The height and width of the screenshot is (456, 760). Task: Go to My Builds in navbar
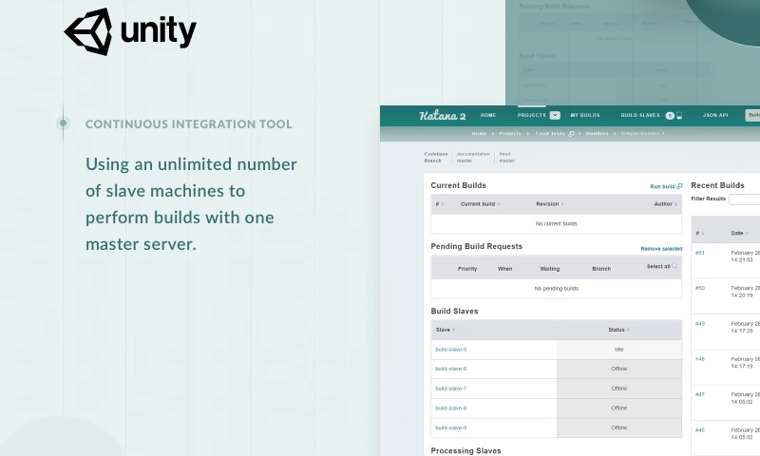(585, 115)
